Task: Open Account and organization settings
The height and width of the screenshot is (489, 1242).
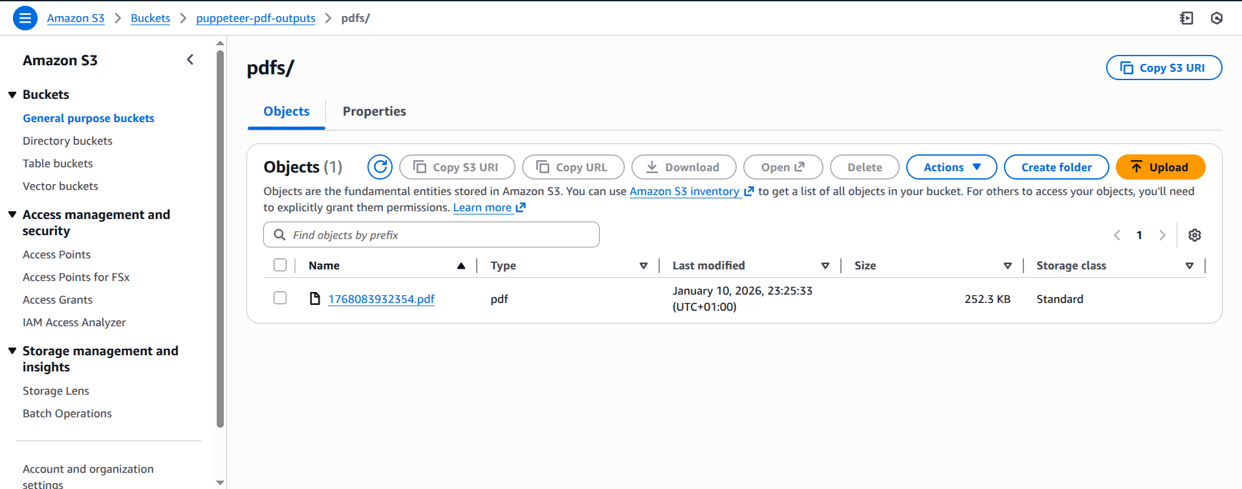Action: pos(88,476)
